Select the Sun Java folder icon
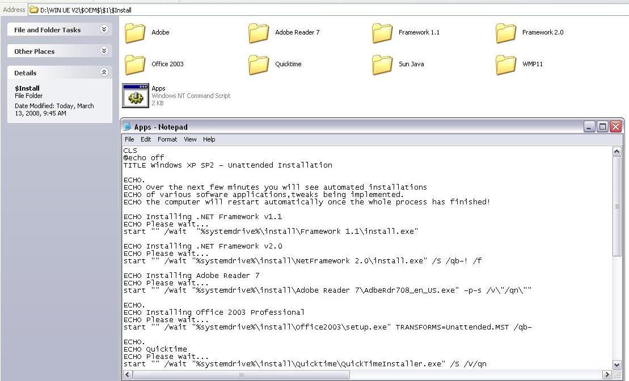The width and height of the screenshot is (629, 381). 382,65
